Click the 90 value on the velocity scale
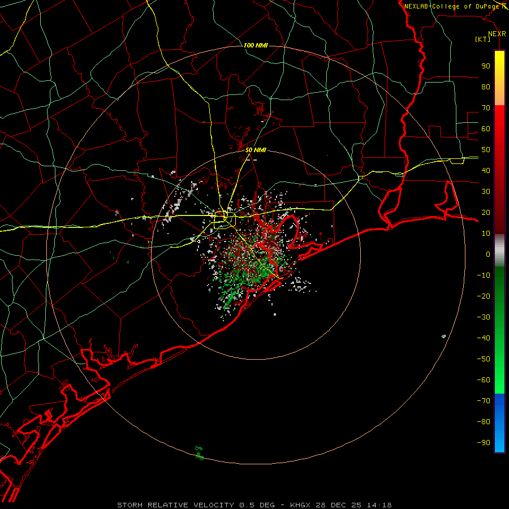Image resolution: width=509 pixels, height=509 pixels. 486,66
